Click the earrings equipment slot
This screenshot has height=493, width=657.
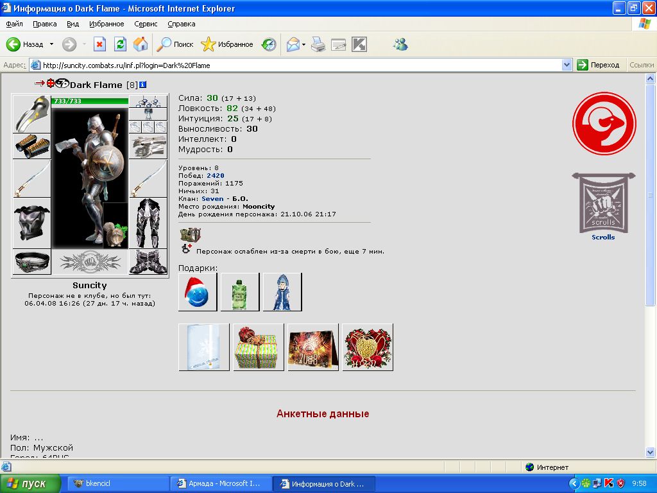click(148, 101)
